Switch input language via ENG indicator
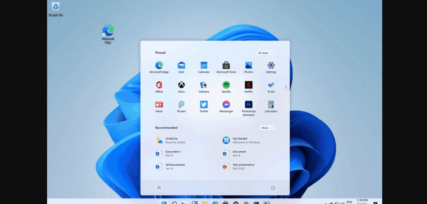 (349, 202)
